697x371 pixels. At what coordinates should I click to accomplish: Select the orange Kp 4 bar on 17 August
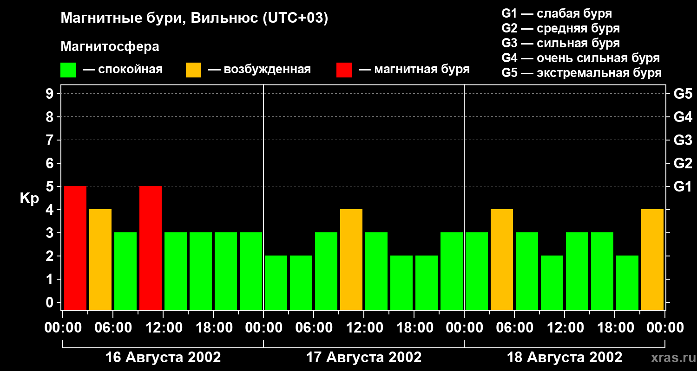pyautogui.click(x=351, y=259)
